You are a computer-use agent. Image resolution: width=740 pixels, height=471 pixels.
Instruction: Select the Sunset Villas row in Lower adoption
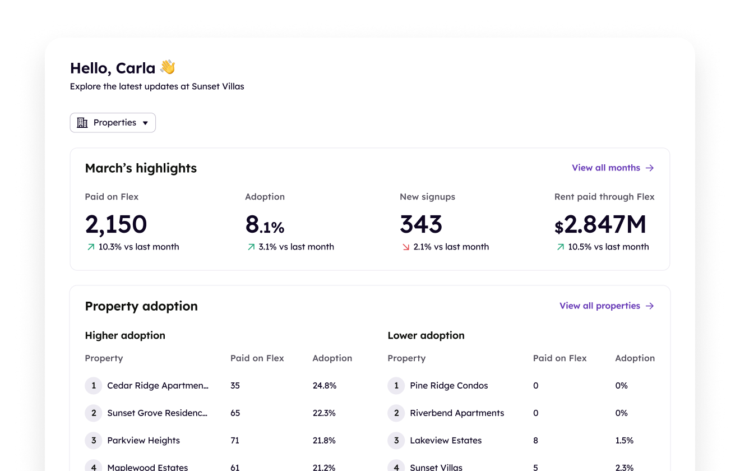(x=437, y=467)
